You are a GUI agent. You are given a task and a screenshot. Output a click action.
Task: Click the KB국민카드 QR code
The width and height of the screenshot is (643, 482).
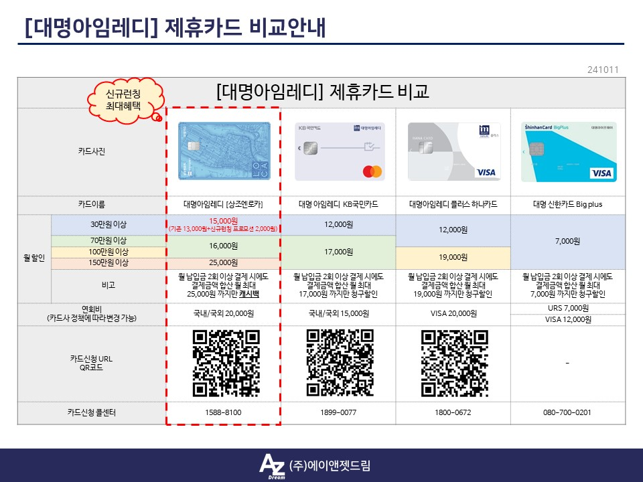(x=340, y=363)
